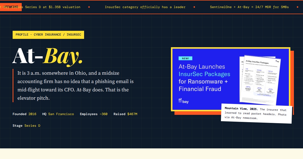Click the InsurSec Packages document preview
The height and width of the screenshot is (159, 303).
pyautogui.click(x=261, y=80)
